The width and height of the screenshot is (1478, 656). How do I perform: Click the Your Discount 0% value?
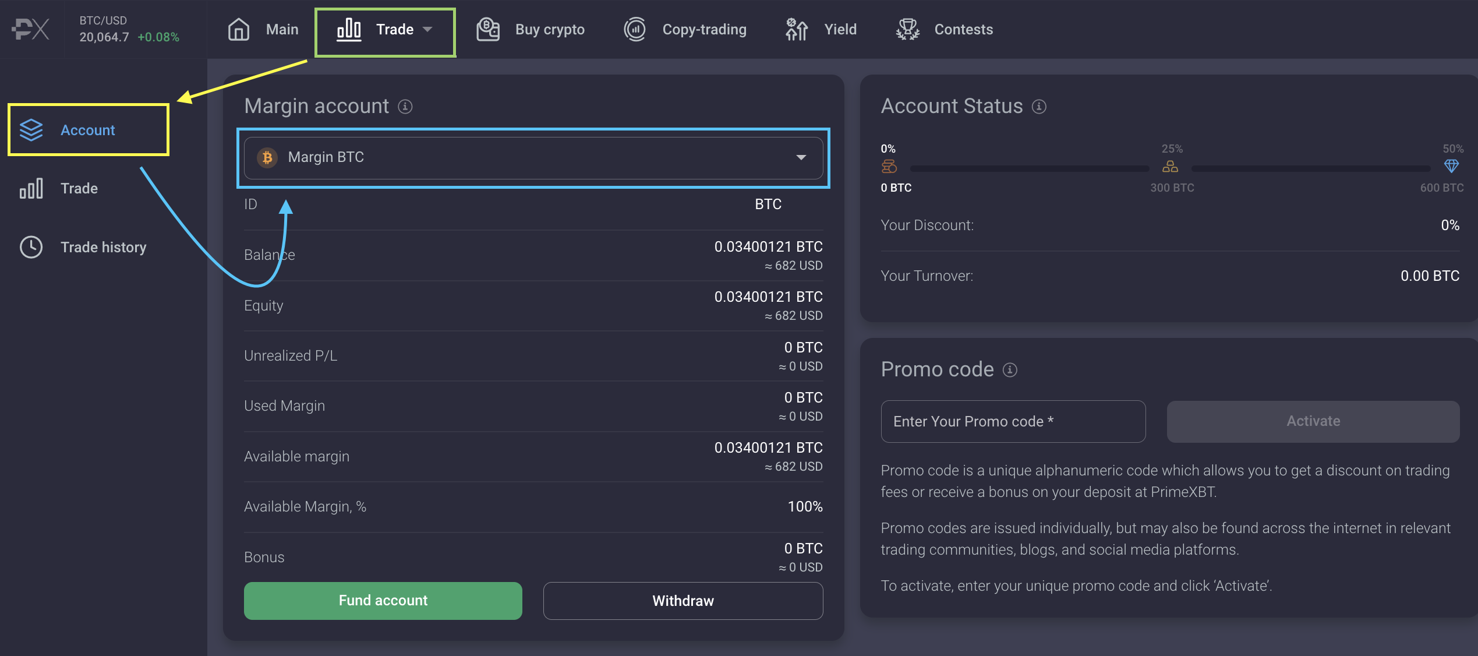[x=1450, y=225]
